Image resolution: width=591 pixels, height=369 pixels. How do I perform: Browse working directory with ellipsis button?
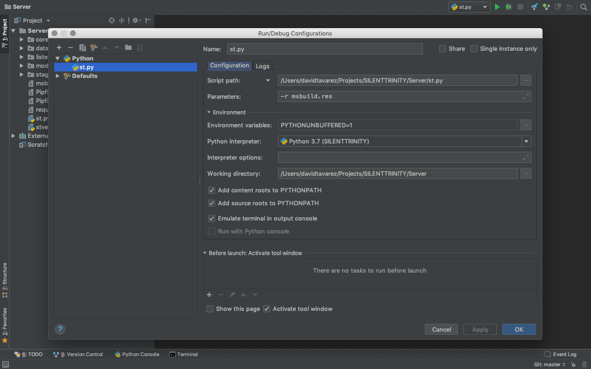[x=525, y=173]
